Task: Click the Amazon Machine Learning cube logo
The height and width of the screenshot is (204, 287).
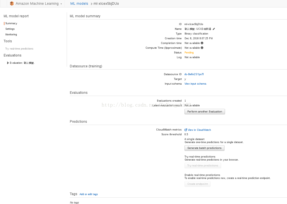Action: click(12, 3)
